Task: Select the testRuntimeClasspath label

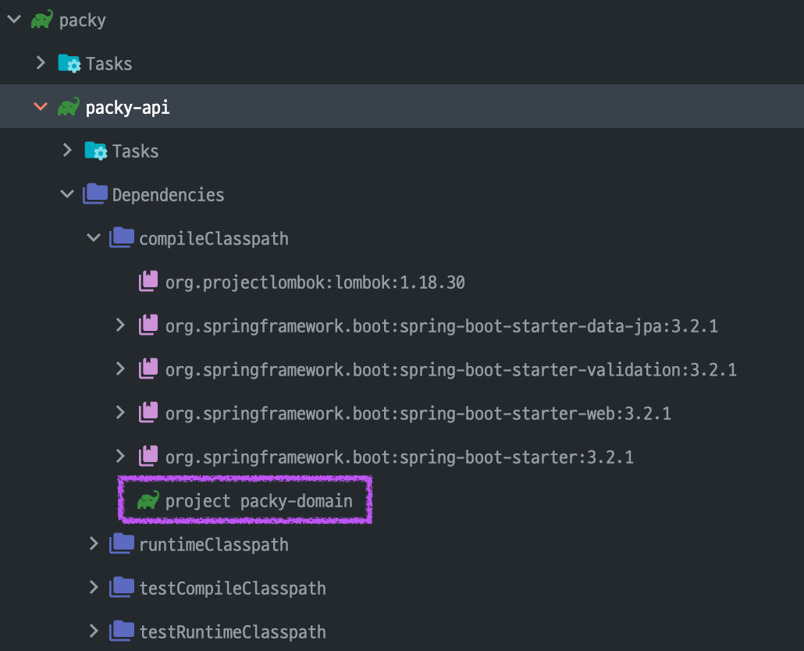Action: 233,631
